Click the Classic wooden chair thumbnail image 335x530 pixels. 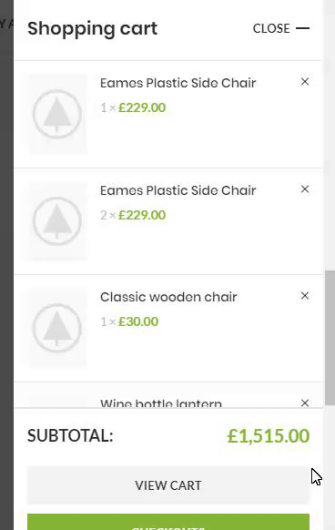click(x=57, y=328)
